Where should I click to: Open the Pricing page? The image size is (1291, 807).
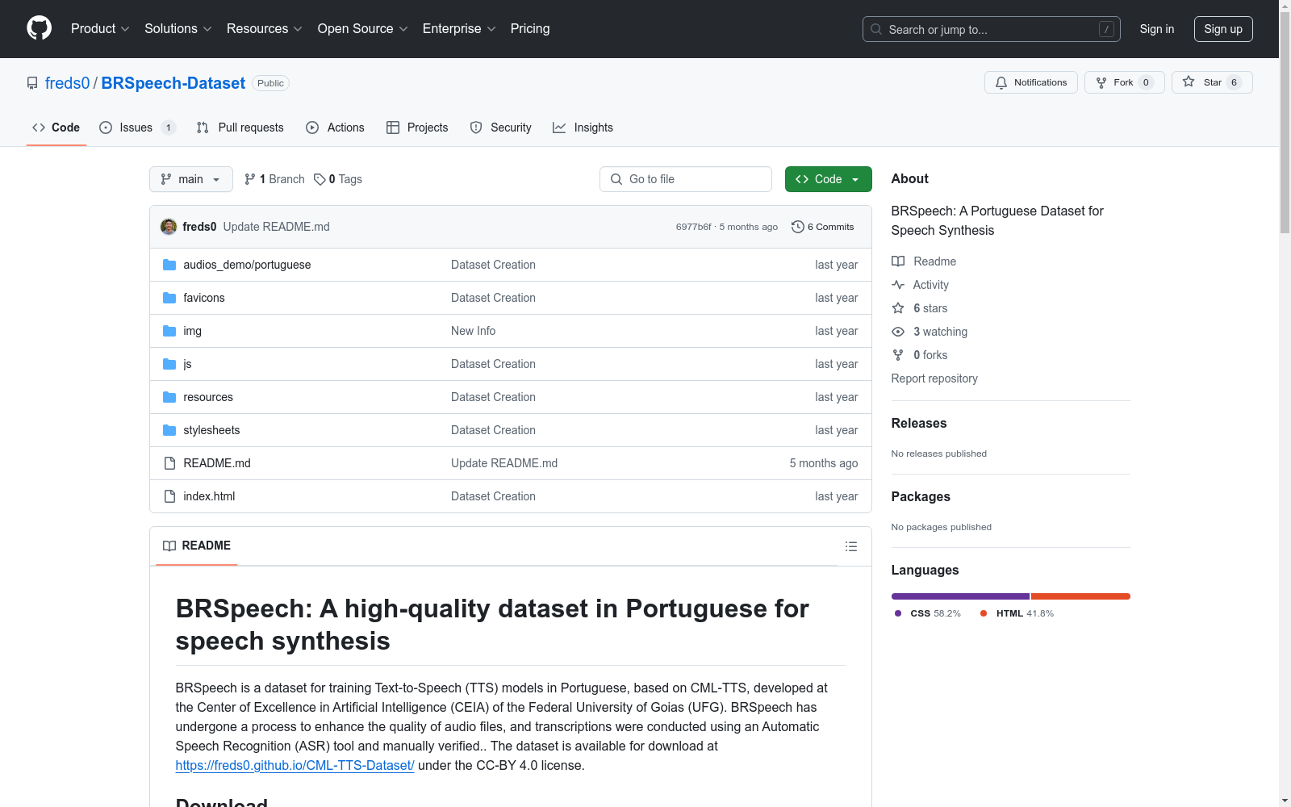(x=530, y=28)
